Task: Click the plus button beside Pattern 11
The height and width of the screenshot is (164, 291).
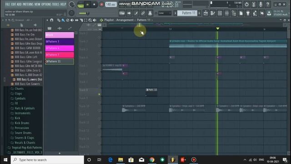Action: click(199, 13)
